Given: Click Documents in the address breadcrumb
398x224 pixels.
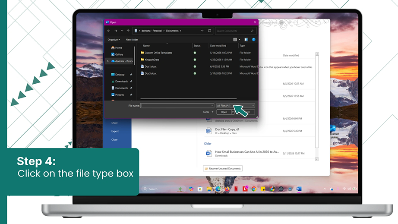Looking at the screenshot, I should pos(172,31).
